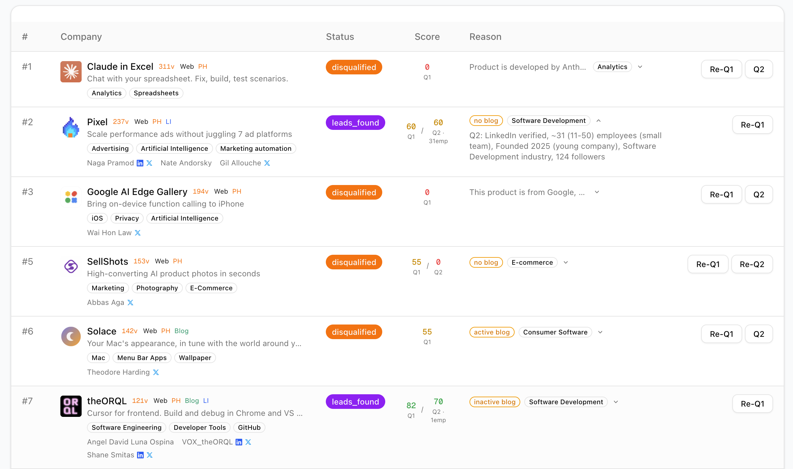Open VOX_theORQL X profile icon
Screen dimensions: 793x469
(248, 442)
